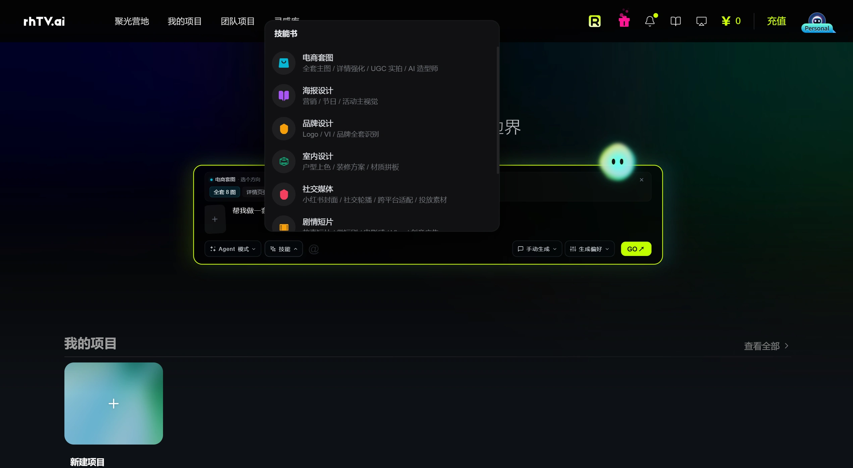Viewport: 853px width, 468px height.
Task: Open notifications bell icon
Action: coord(650,21)
